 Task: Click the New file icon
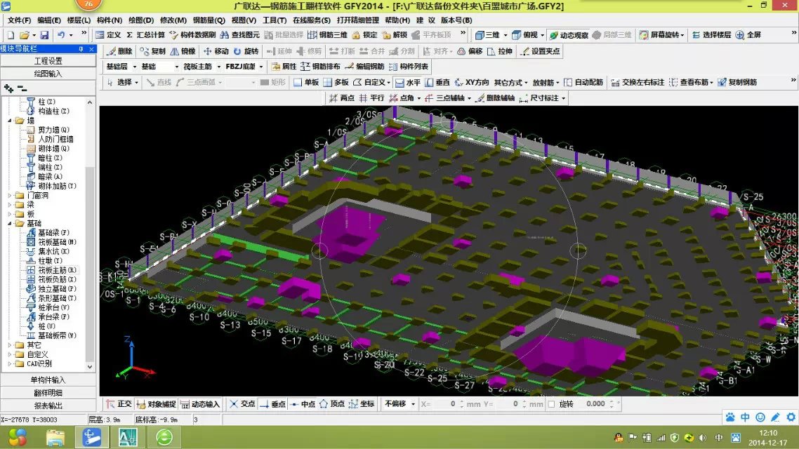click(x=11, y=35)
